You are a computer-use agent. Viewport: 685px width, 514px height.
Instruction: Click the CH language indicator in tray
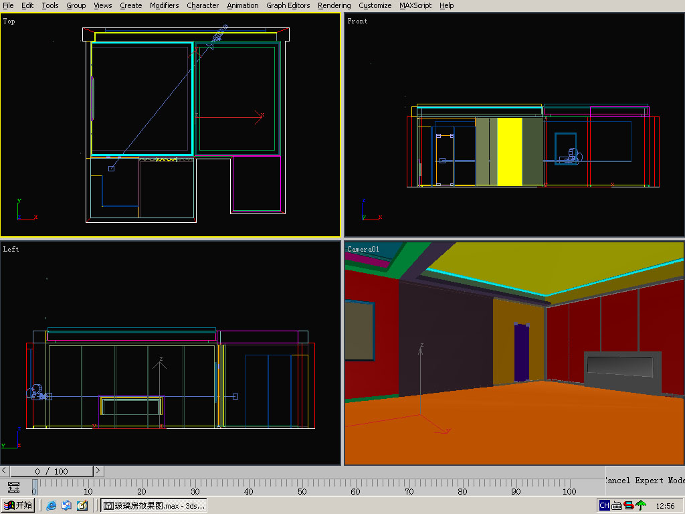[604, 505]
